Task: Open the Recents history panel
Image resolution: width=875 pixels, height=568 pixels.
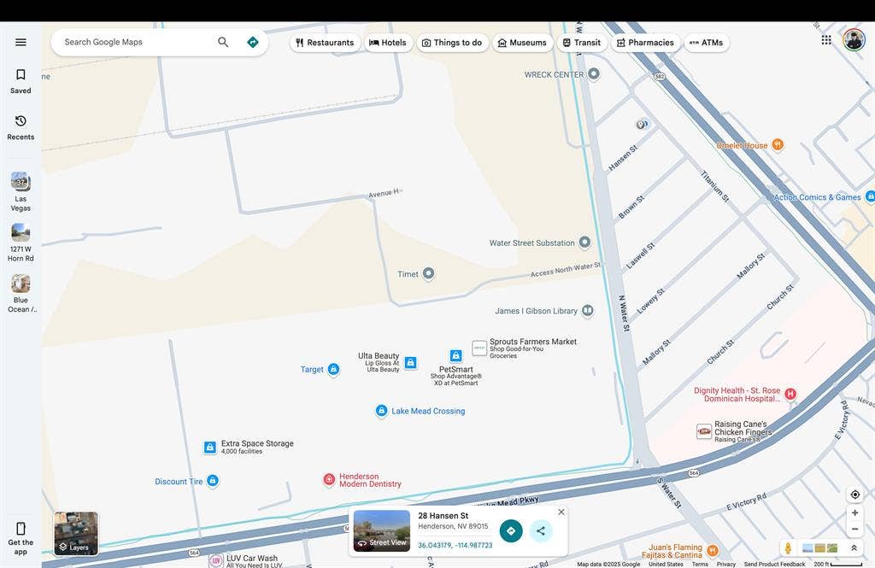Action: coord(21,127)
